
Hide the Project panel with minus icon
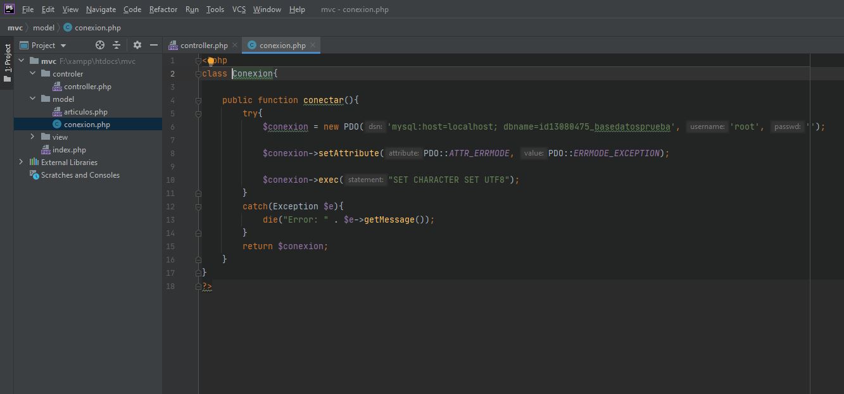153,45
